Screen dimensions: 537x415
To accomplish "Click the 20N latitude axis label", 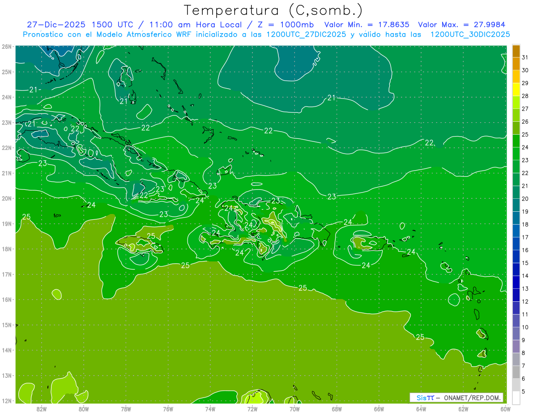I will (6, 198).
